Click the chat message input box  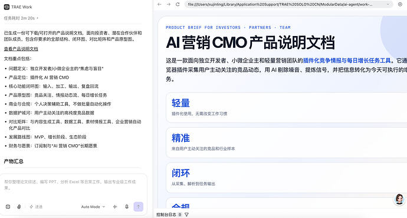click(x=74, y=185)
